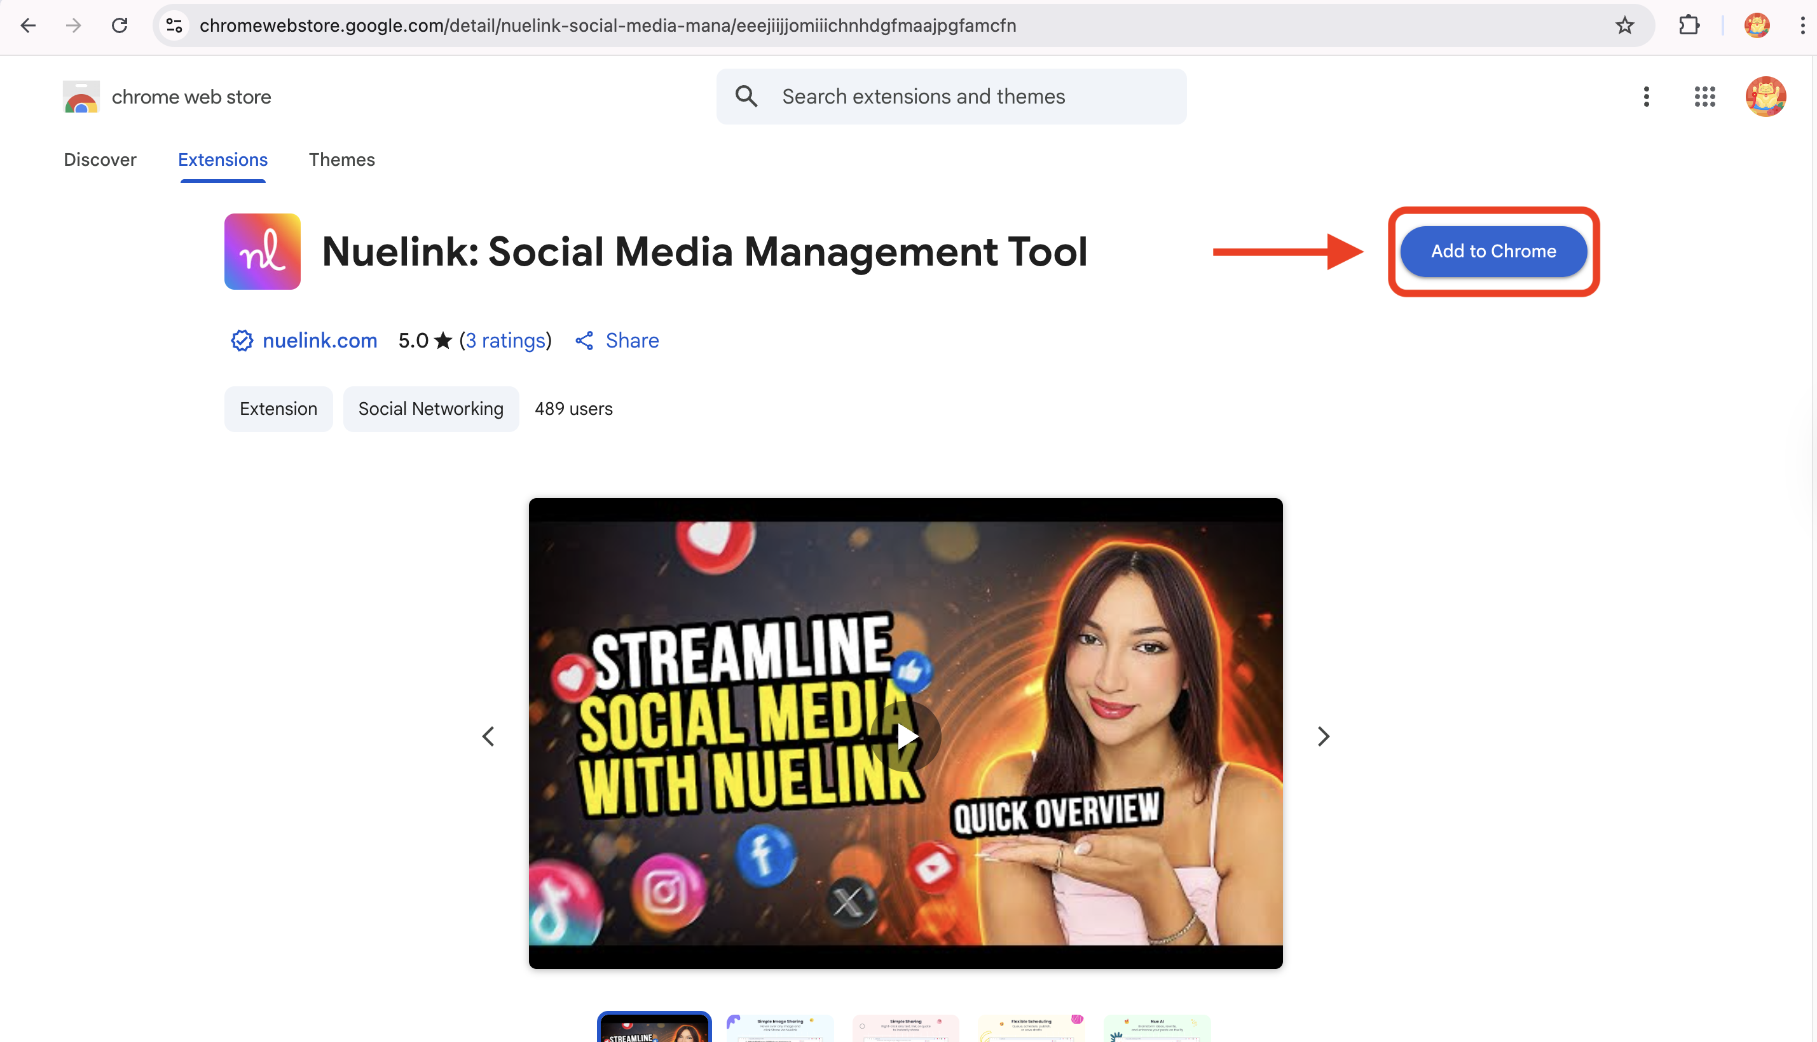The image size is (1817, 1042).
Task: Click the Nuelink extension logo
Action: click(262, 251)
